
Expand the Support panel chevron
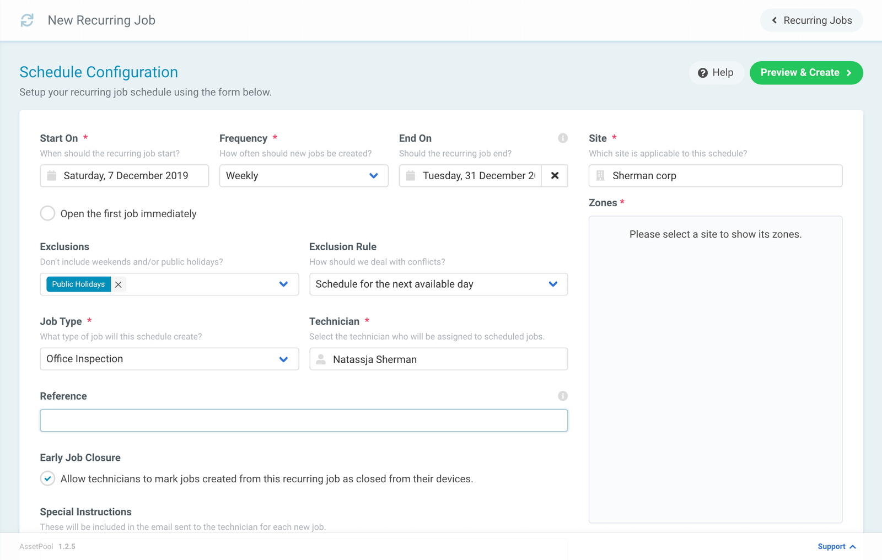(853, 547)
